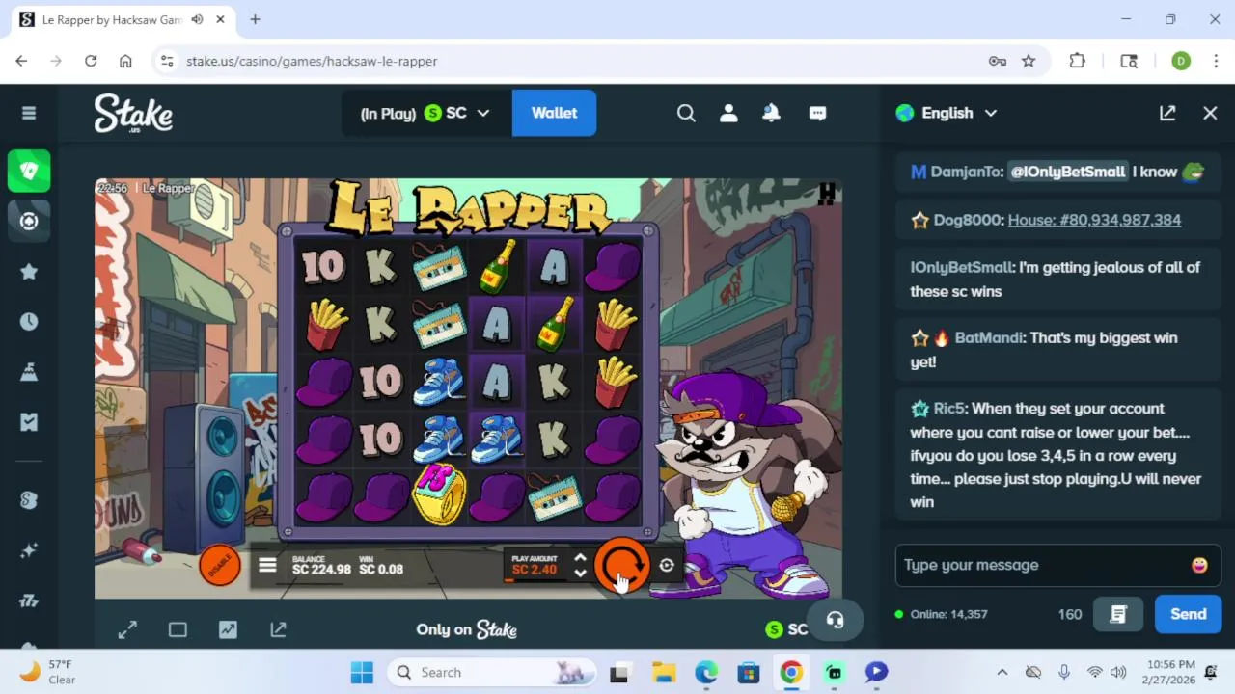Open the green casino cards section

29,171
